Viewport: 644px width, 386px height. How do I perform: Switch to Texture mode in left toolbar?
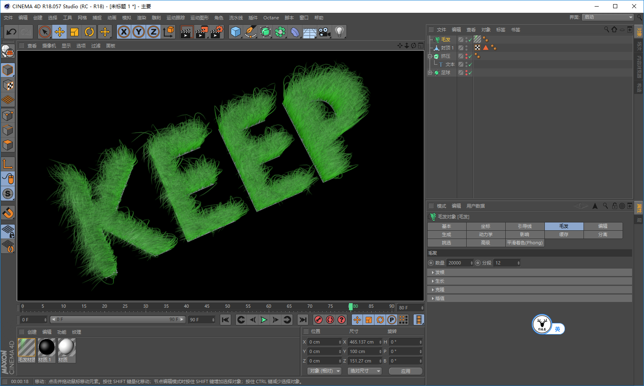[8, 85]
